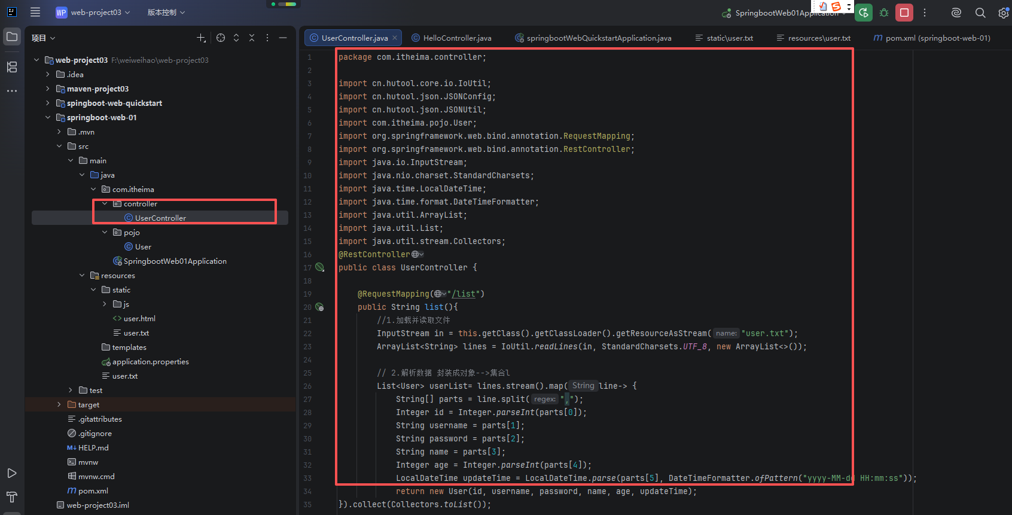This screenshot has width=1012, height=515.
Task: Select opened file locate target icon
Action: tap(221, 38)
